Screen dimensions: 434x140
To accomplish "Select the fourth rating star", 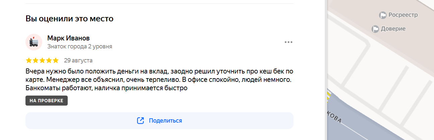I will (x=49, y=60).
